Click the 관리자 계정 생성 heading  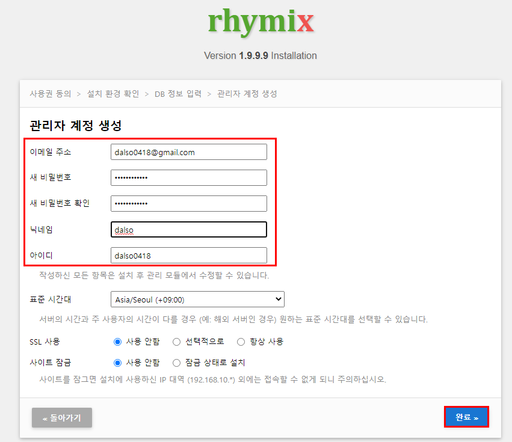(x=76, y=126)
